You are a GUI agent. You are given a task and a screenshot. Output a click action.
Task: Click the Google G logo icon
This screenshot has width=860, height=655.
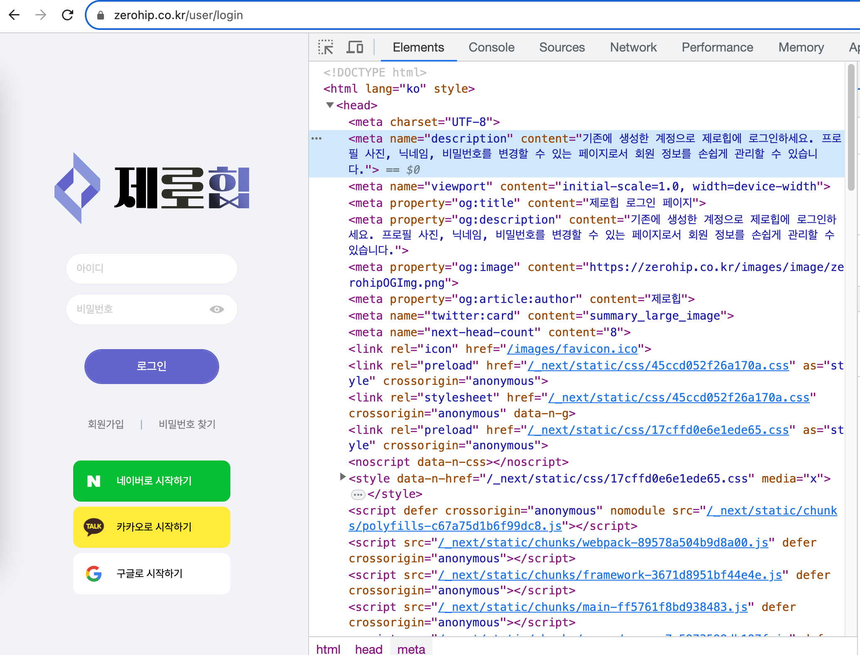coord(94,574)
